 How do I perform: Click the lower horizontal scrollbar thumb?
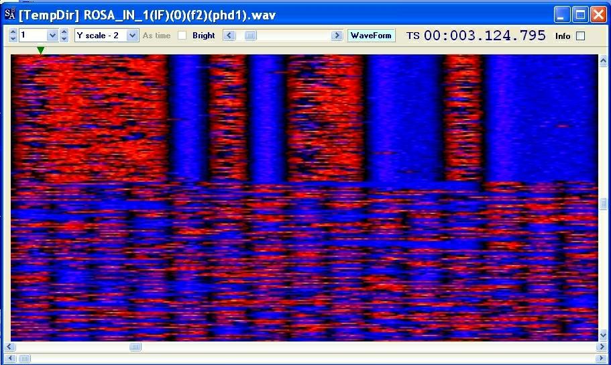point(23,358)
